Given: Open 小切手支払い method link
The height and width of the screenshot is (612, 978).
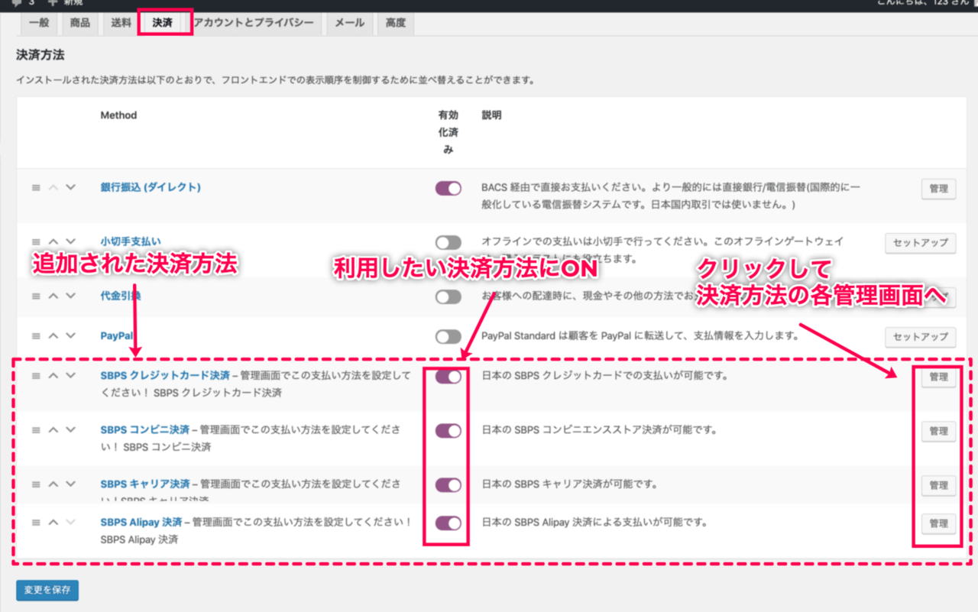Looking at the screenshot, I should (131, 241).
